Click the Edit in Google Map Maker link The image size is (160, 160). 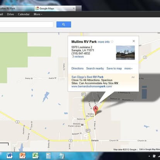[150, 149]
